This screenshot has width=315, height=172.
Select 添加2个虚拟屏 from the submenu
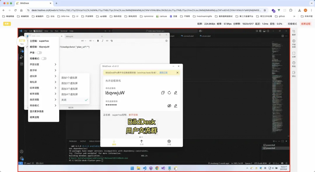pos(75,83)
